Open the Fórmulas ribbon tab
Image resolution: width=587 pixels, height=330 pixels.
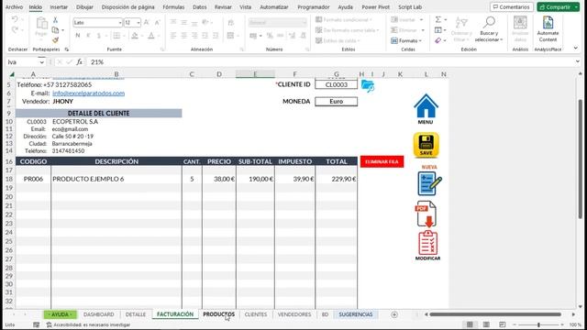[173, 7]
